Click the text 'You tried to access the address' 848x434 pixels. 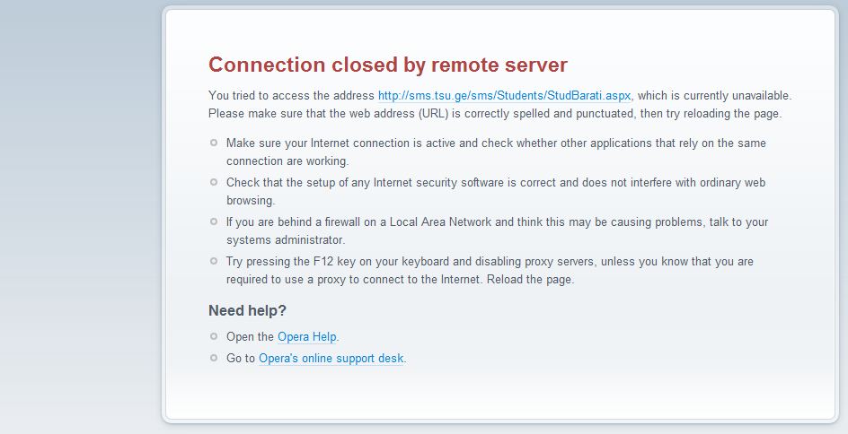click(x=291, y=95)
